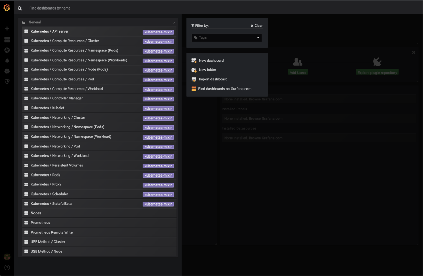Image resolution: width=423 pixels, height=276 pixels.
Task: Open Kubernetes / Networking / Namespace (Pods)
Action: coord(99,127)
